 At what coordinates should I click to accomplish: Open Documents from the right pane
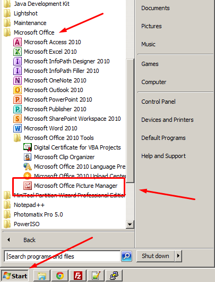coord(155,8)
